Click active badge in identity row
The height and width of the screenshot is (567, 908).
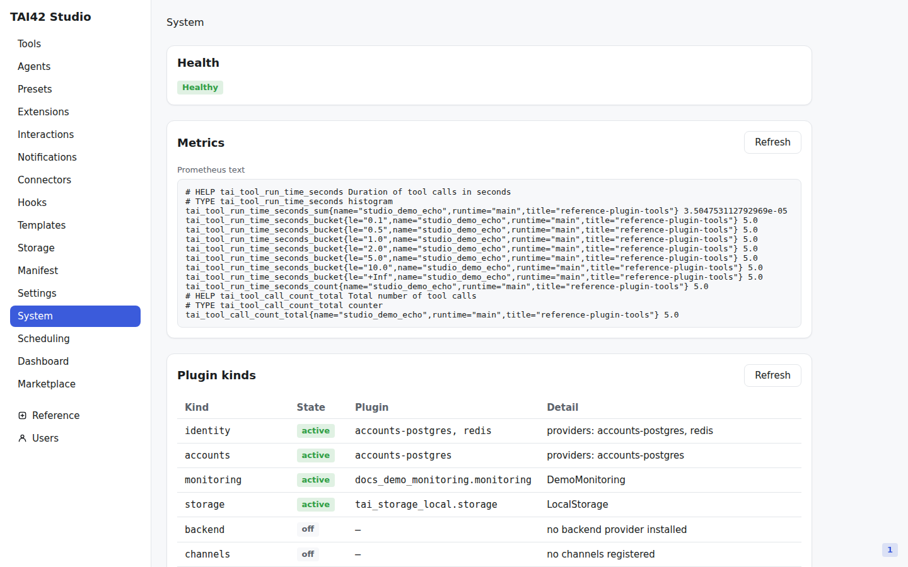[x=315, y=431]
